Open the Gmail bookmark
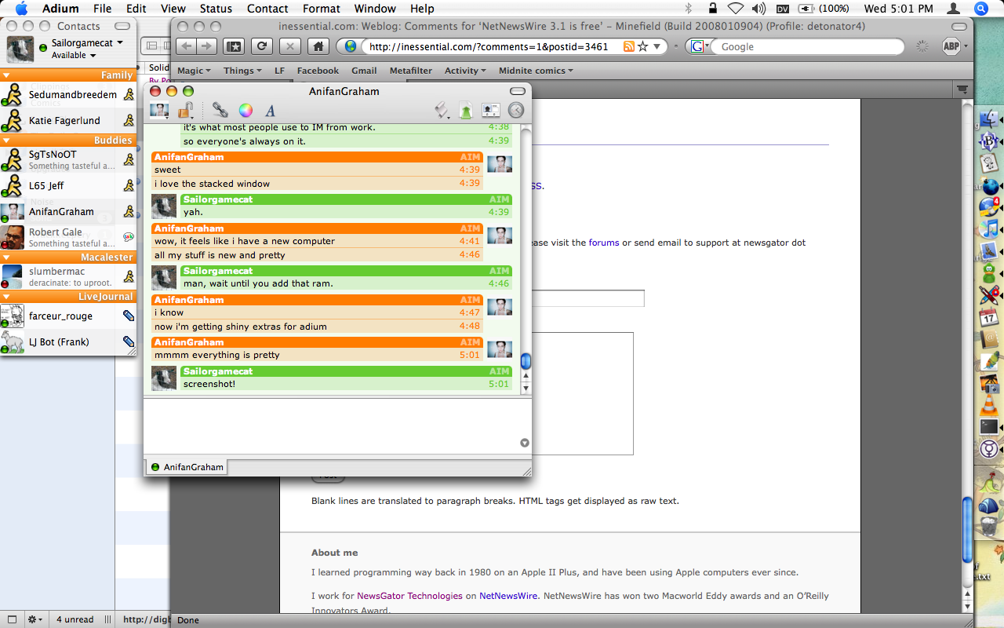 364,71
